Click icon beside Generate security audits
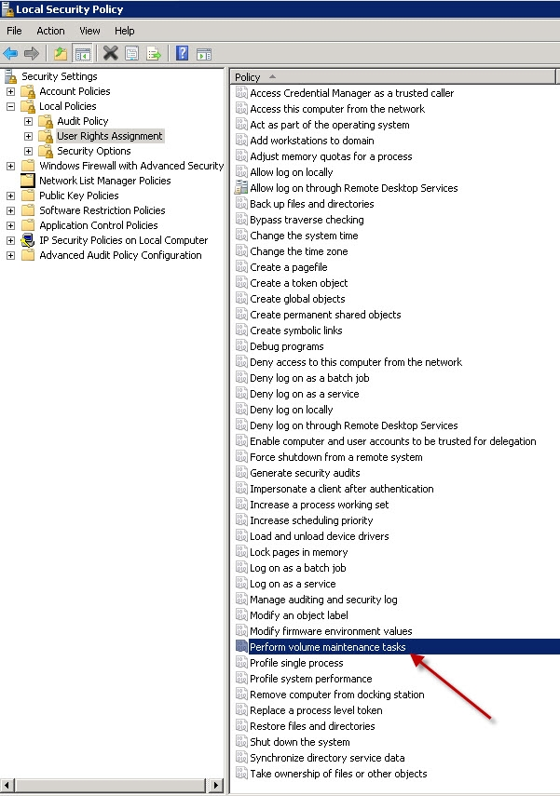This screenshot has height=796, width=560. click(x=241, y=473)
